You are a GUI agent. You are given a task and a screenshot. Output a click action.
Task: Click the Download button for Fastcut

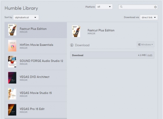(x=112, y=55)
